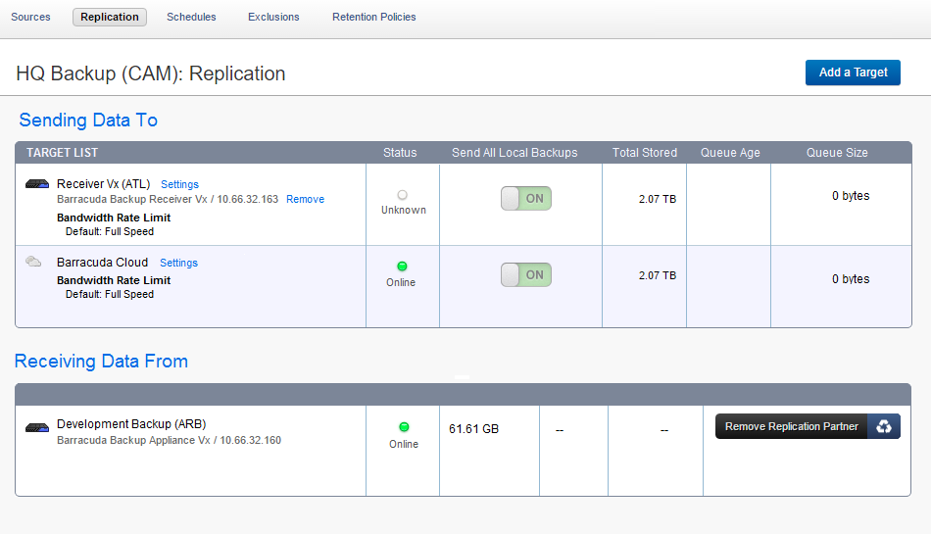This screenshot has width=931, height=534.
Task: Click the recycle icon on Remove Replication Partner
Action: click(884, 426)
